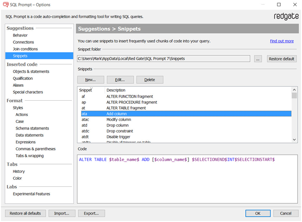Select the 'ap' ALTER PROCEDURE fragment row

coord(186,102)
